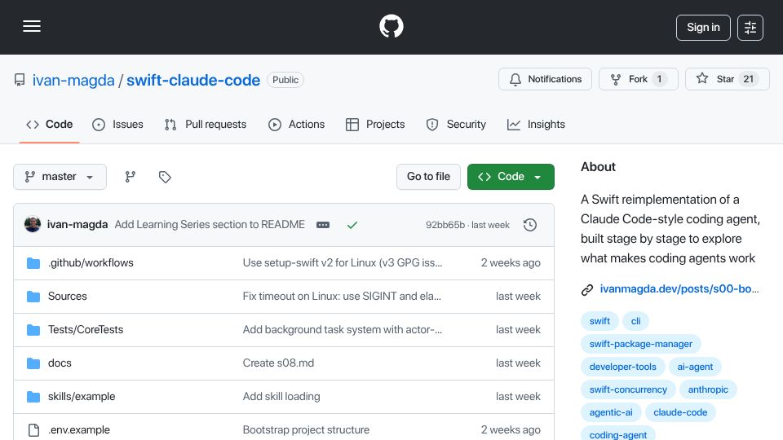Open ivan-magda author link in commit row
This screenshot has width=783, height=440.
(77, 225)
